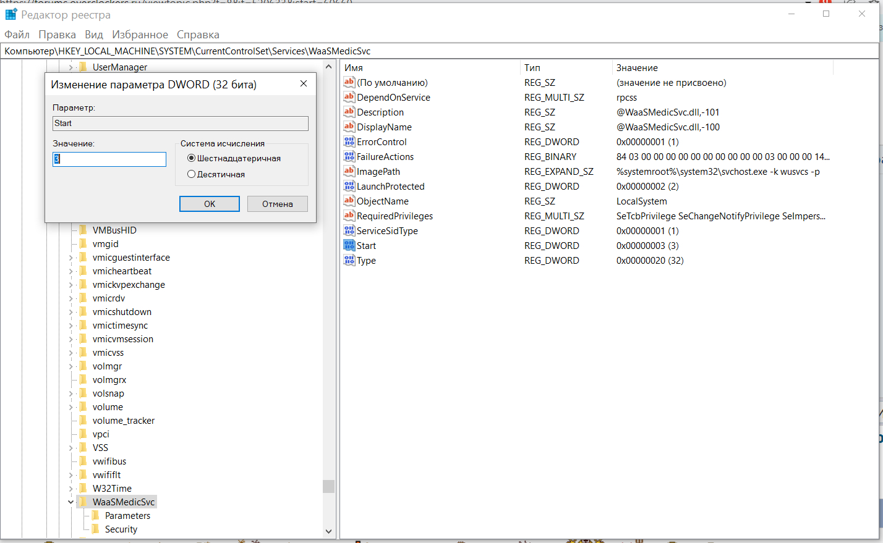
Task: Click the FailureActions binary value icon
Action: tap(349, 156)
